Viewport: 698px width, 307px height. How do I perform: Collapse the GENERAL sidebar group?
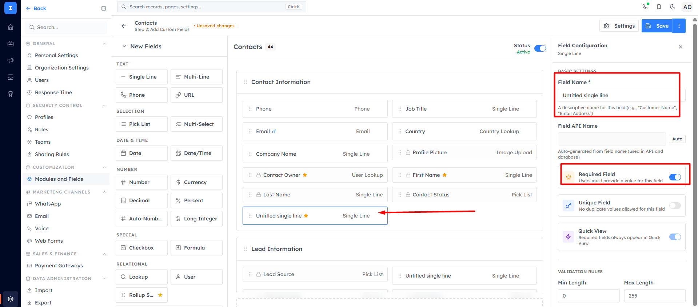pyautogui.click(x=104, y=44)
